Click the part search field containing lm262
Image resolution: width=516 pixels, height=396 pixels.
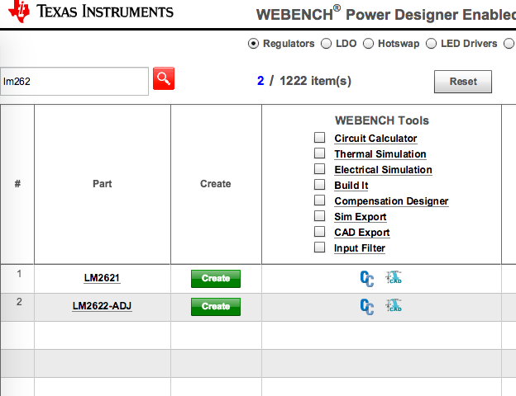click(74, 82)
